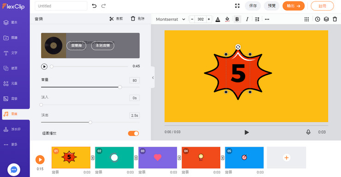Click the rotate handle above the 5

pyautogui.click(x=238, y=47)
